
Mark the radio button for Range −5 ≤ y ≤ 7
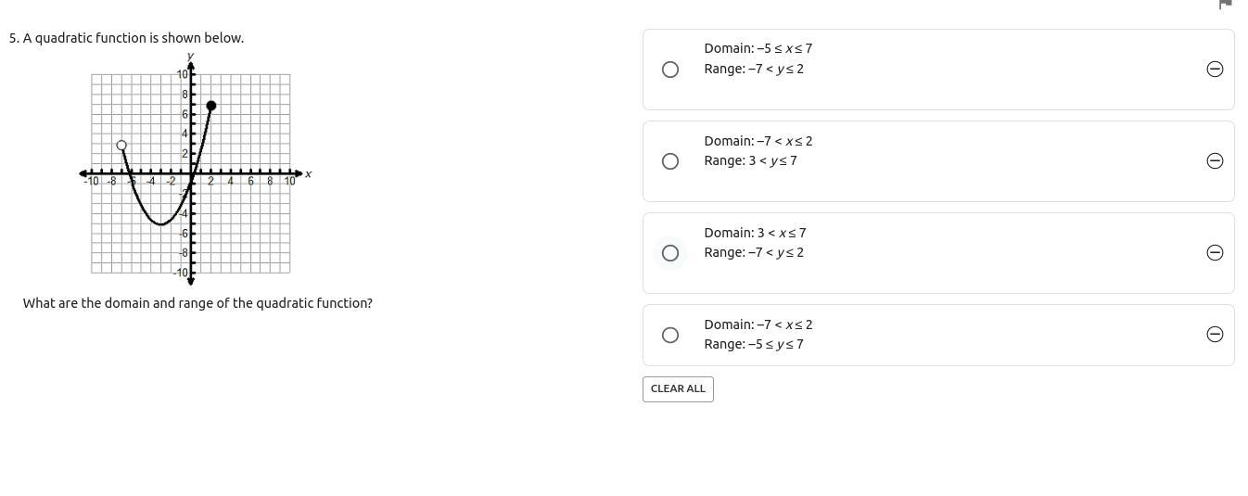pos(670,335)
